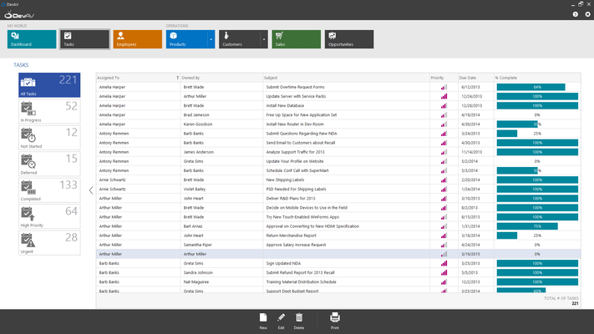Screen dimensions: 594x334
Task: Create a New task
Action: tap(263, 321)
